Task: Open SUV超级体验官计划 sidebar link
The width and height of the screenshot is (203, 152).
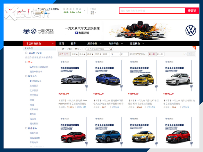Action: point(39,67)
